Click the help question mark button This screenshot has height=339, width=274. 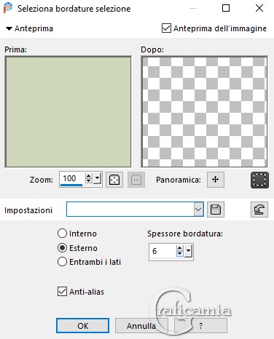point(200,326)
